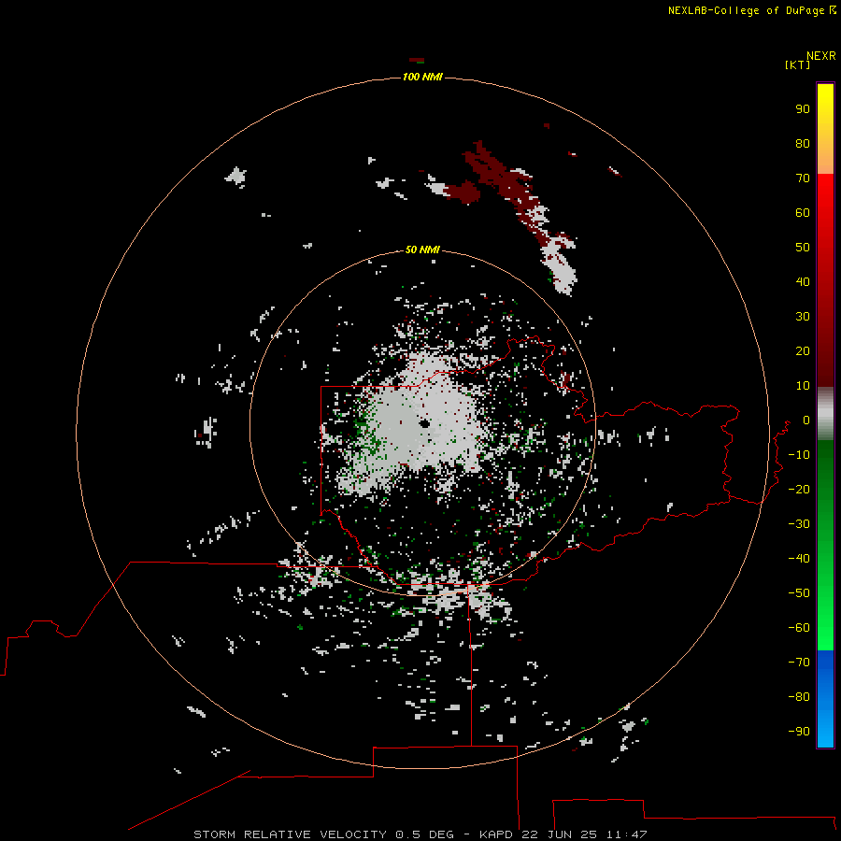
Task: Click the -10 value on the velocity scale
Action: (x=799, y=455)
